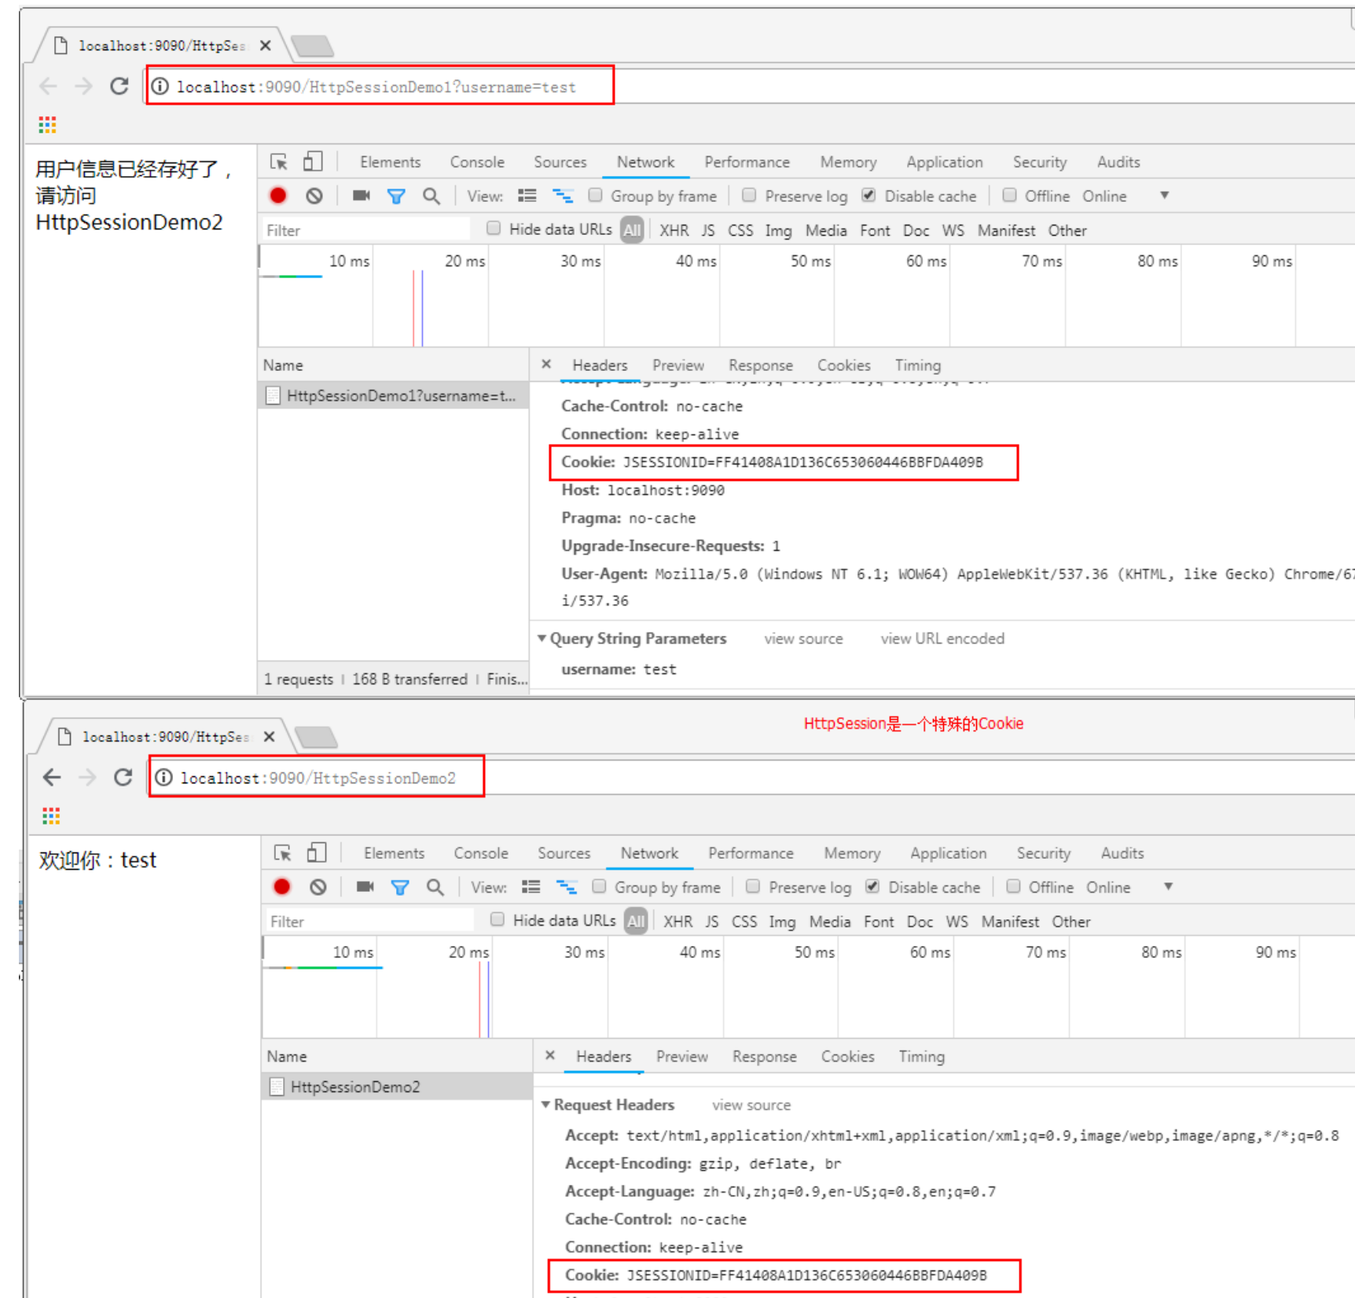This screenshot has width=1355, height=1298.
Task: Toggle device toolbar icon in bottom DevTools
Action: [x=317, y=853]
